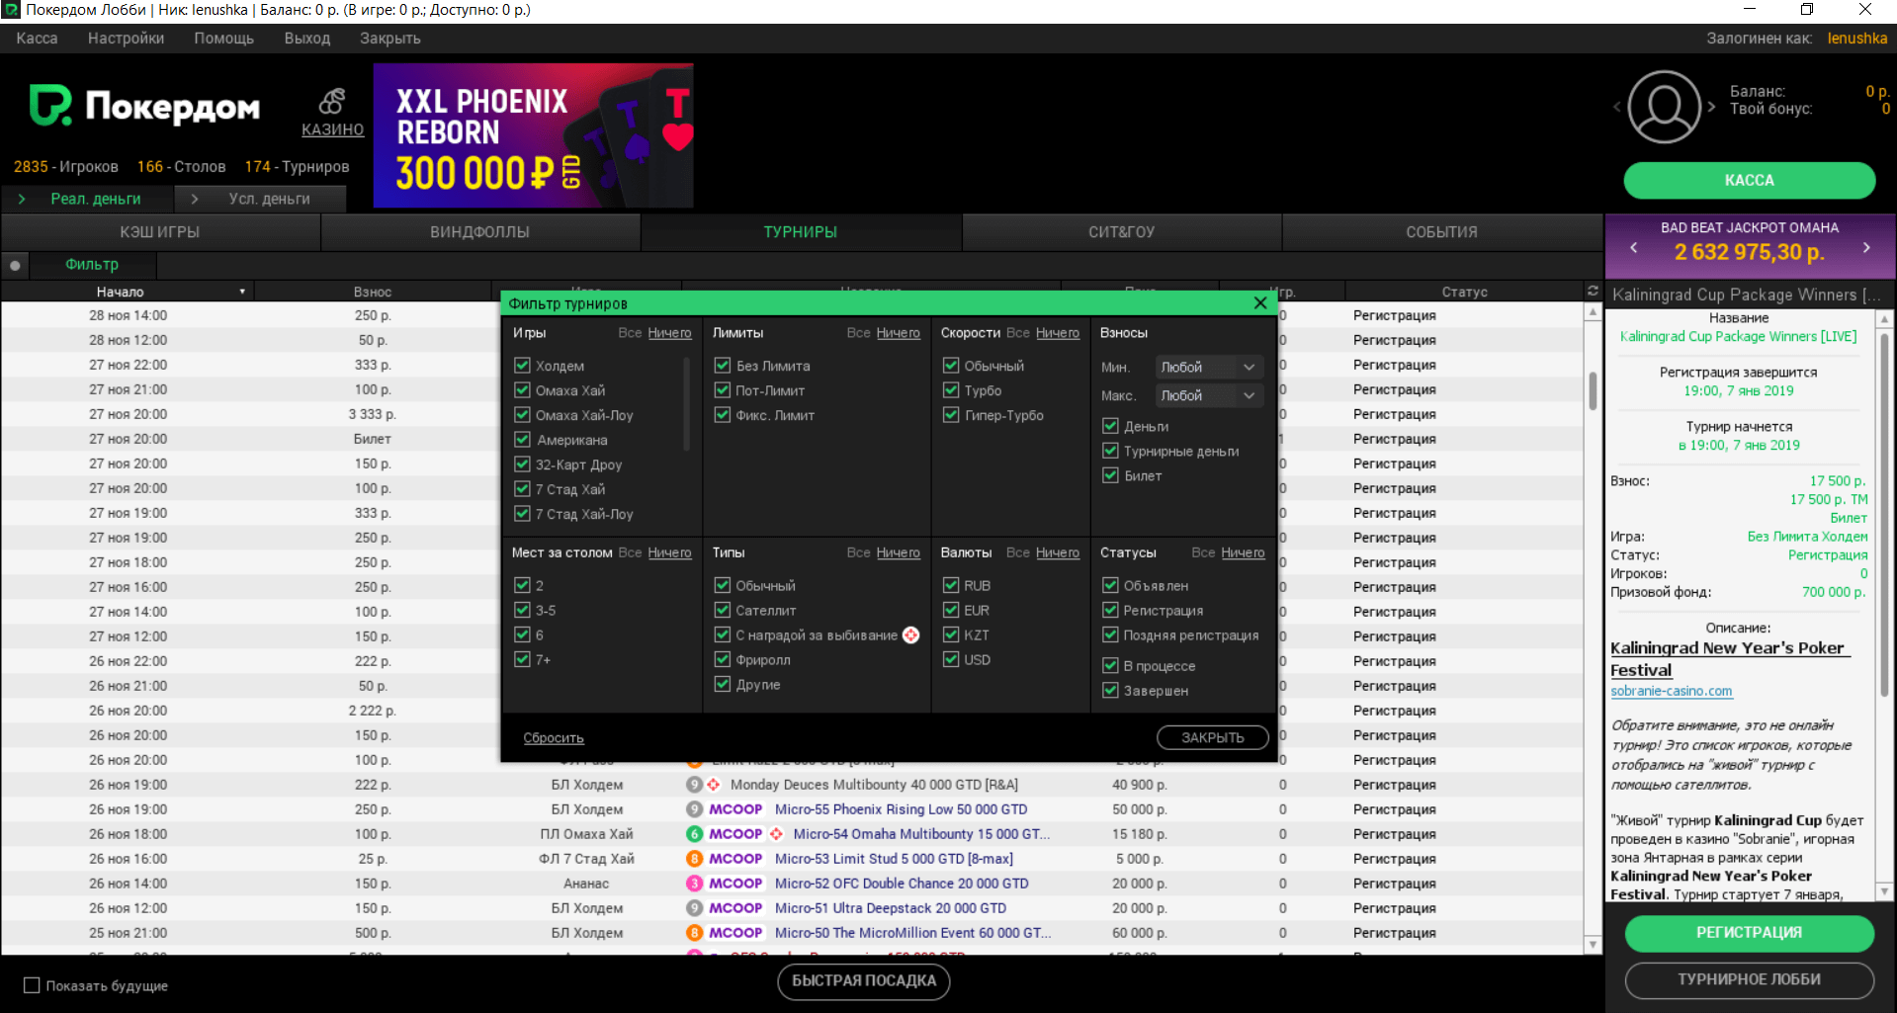Viewport: 1897px width, 1013px height.
Task: Close the tournament filter dialog with X
Action: pos(1260,303)
